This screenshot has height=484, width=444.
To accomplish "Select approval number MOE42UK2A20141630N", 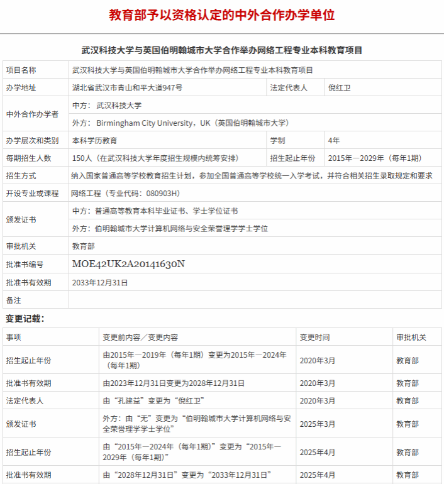I will point(128,264).
